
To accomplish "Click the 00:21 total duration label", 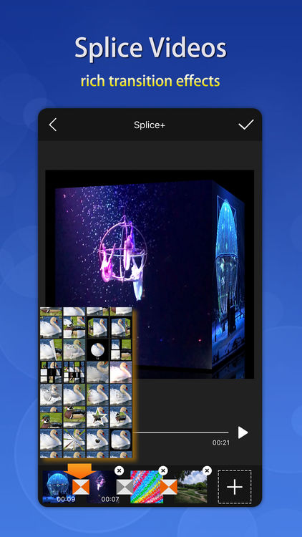I will [x=221, y=442].
